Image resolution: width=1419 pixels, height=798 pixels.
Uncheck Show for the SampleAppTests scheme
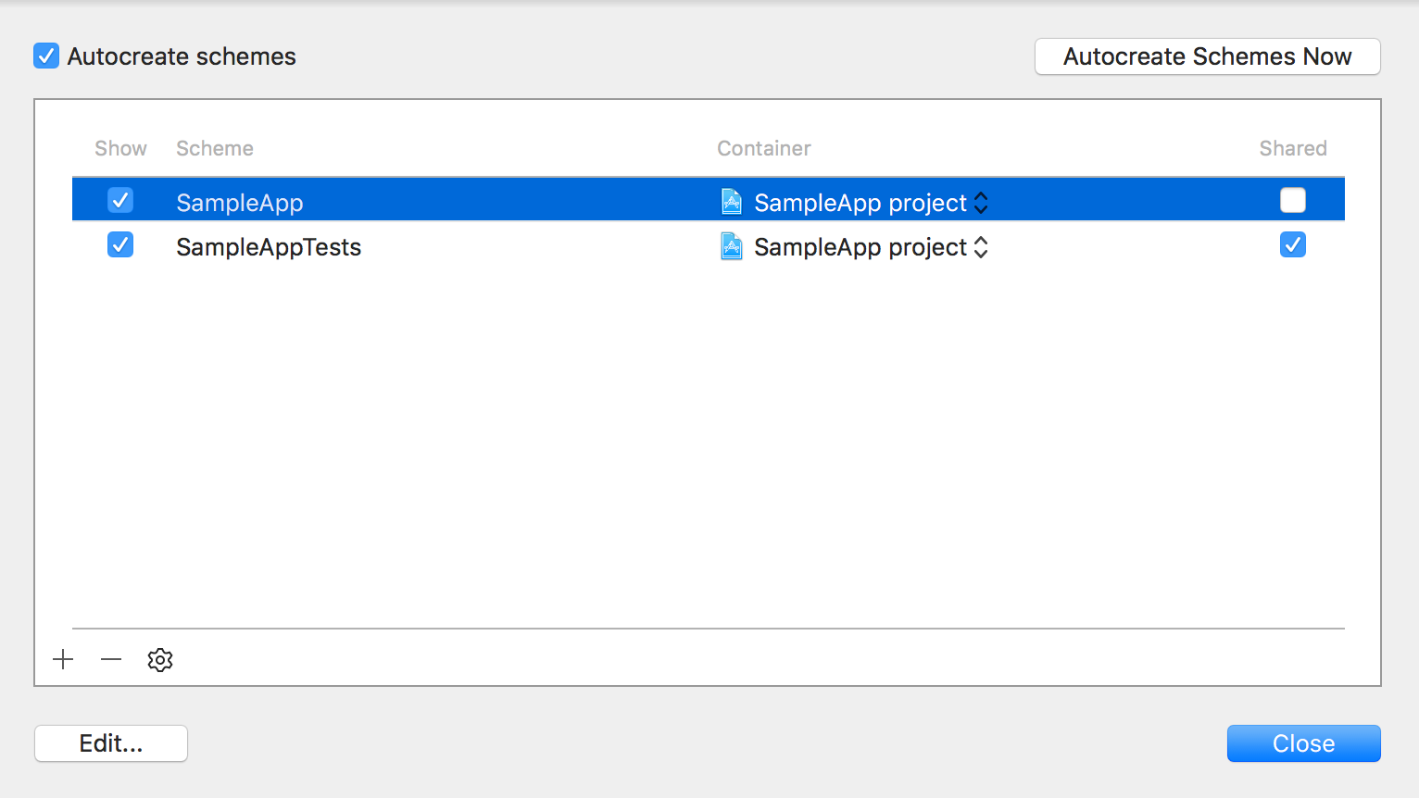coord(120,245)
